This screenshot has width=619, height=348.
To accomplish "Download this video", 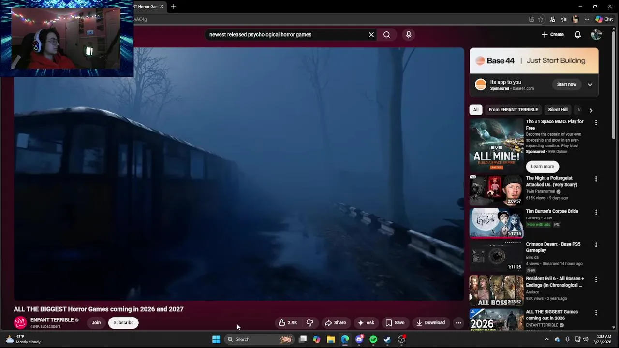I will coord(430,323).
